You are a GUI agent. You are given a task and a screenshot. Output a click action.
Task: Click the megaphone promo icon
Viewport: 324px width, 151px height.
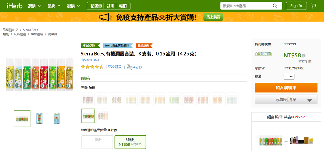click(106, 17)
